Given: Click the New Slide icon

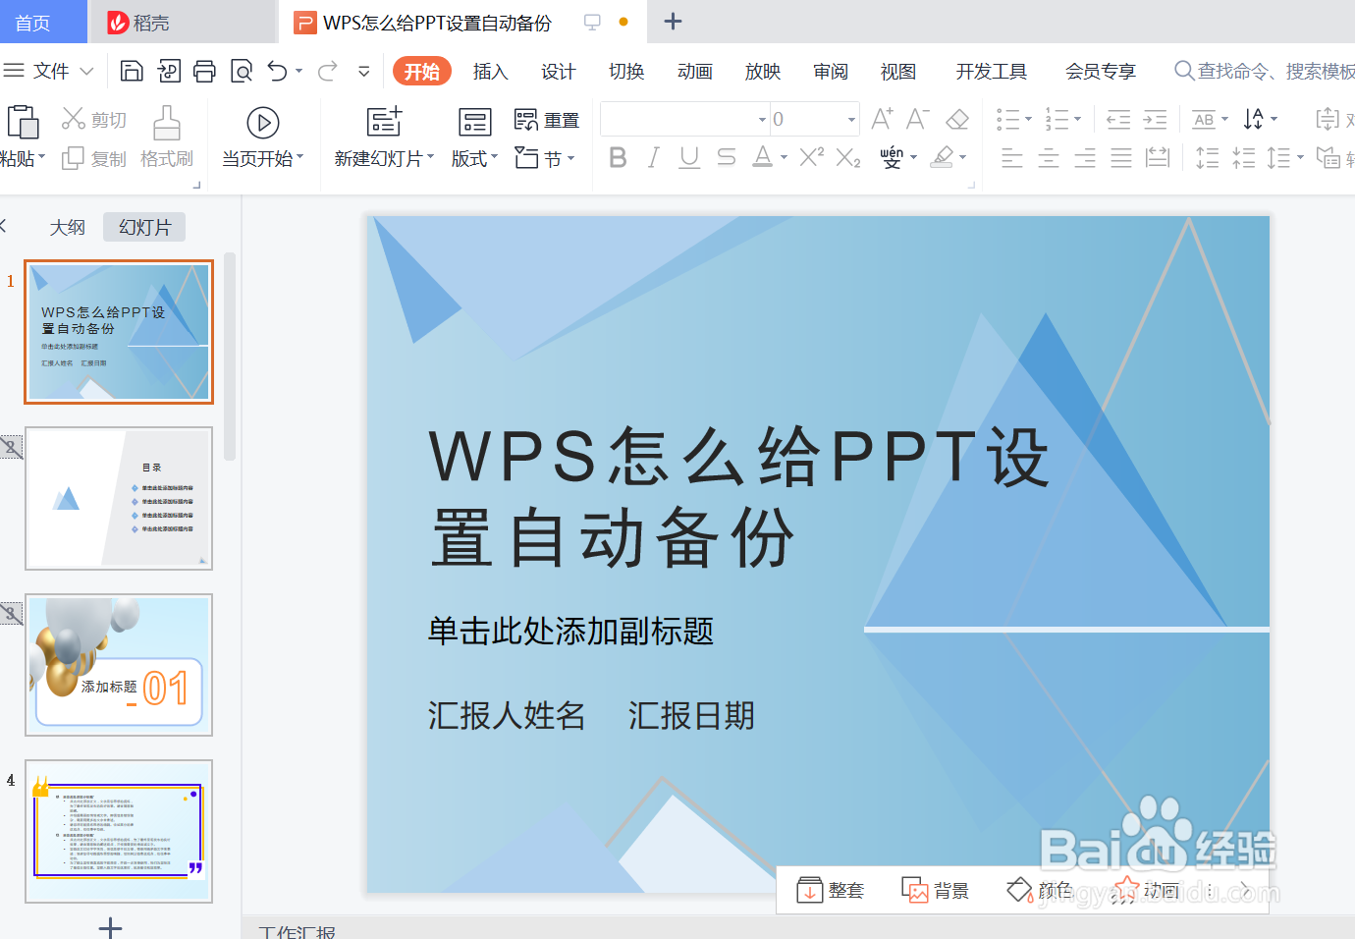Looking at the screenshot, I should [x=384, y=122].
